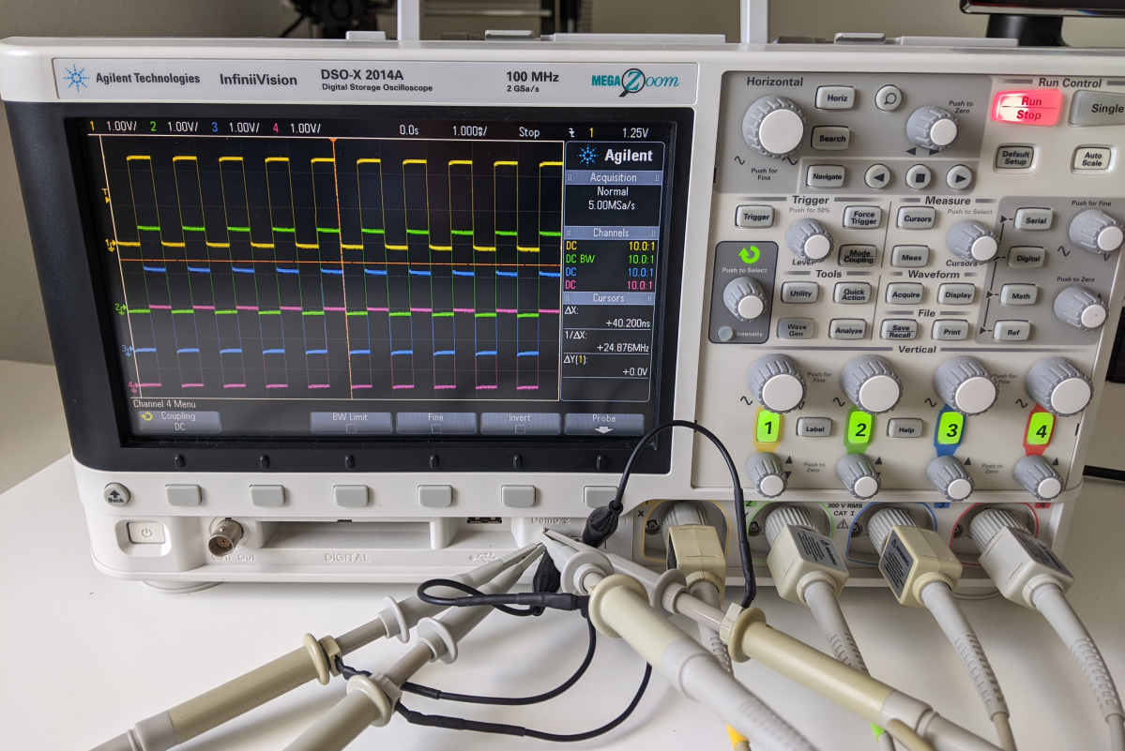Open the Utility button in Tools
This screenshot has width=1125, height=751.
(x=800, y=293)
